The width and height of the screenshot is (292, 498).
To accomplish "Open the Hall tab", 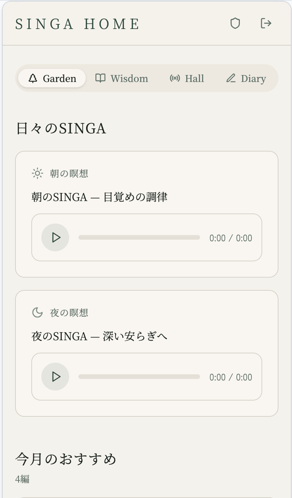I will click(x=187, y=78).
